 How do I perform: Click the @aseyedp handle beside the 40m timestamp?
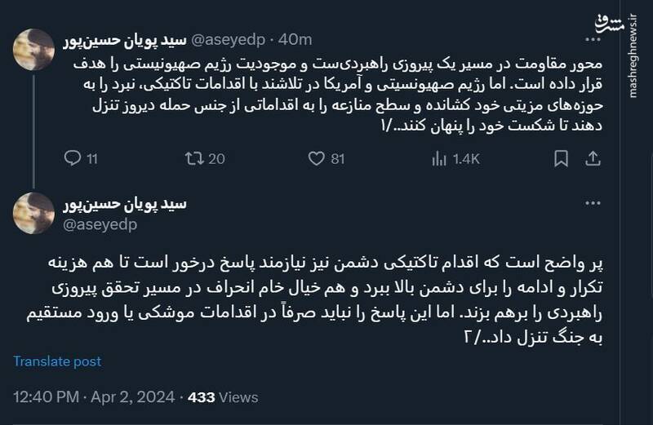(x=229, y=39)
